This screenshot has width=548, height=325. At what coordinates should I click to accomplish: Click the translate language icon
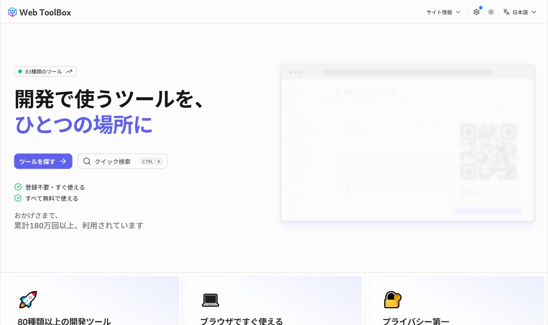pos(506,12)
